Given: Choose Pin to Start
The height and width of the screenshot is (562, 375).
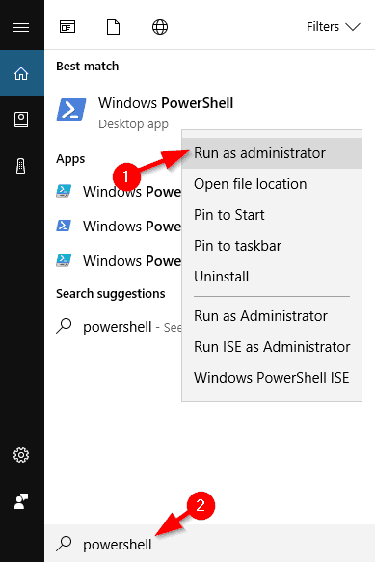Looking at the screenshot, I should tap(272, 215).
